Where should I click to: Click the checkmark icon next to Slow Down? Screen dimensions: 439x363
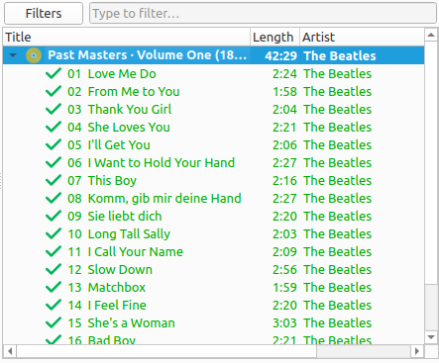pos(54,269)
